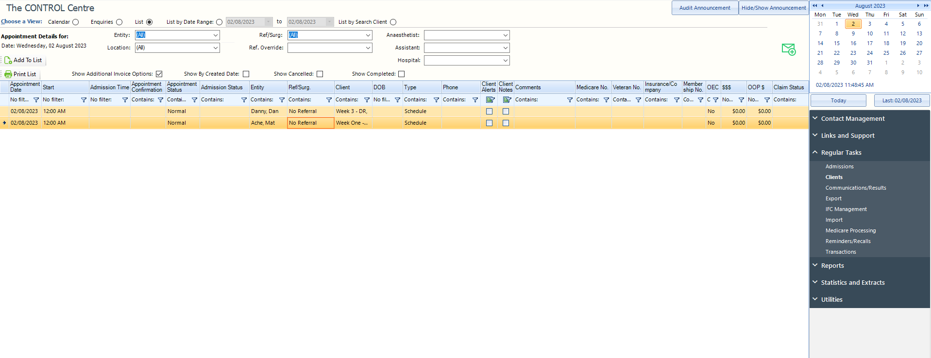Click the Today button
The height and width of the screenshot is (358, 931).
point(838,100)
